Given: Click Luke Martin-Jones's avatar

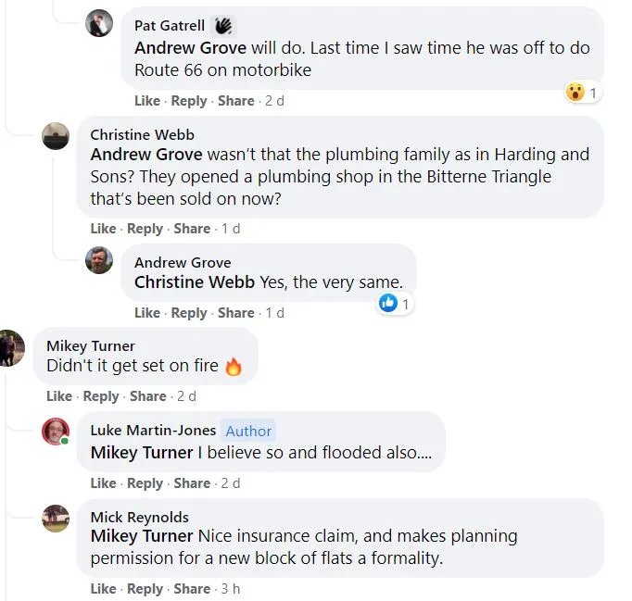Looking at the screenshot, I should click(x=56, y=432).
